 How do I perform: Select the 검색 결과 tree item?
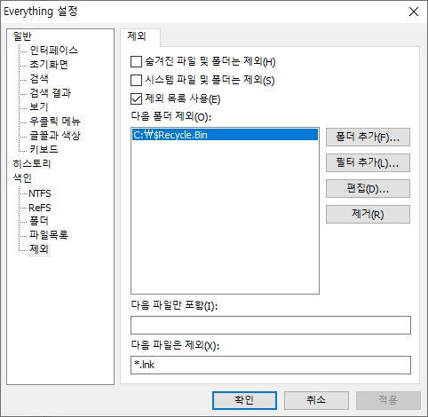click(50, 93)
